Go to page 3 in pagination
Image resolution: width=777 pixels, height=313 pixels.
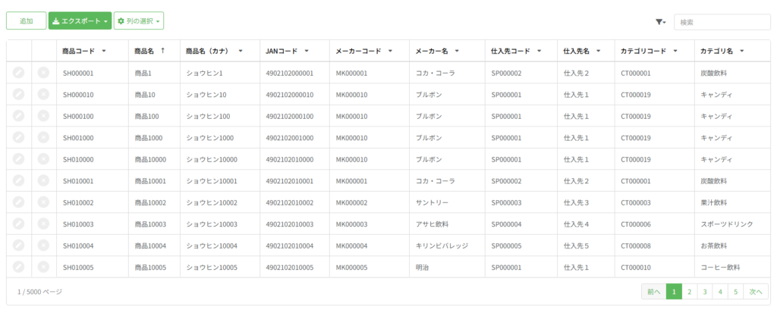(x=704, y=292)
